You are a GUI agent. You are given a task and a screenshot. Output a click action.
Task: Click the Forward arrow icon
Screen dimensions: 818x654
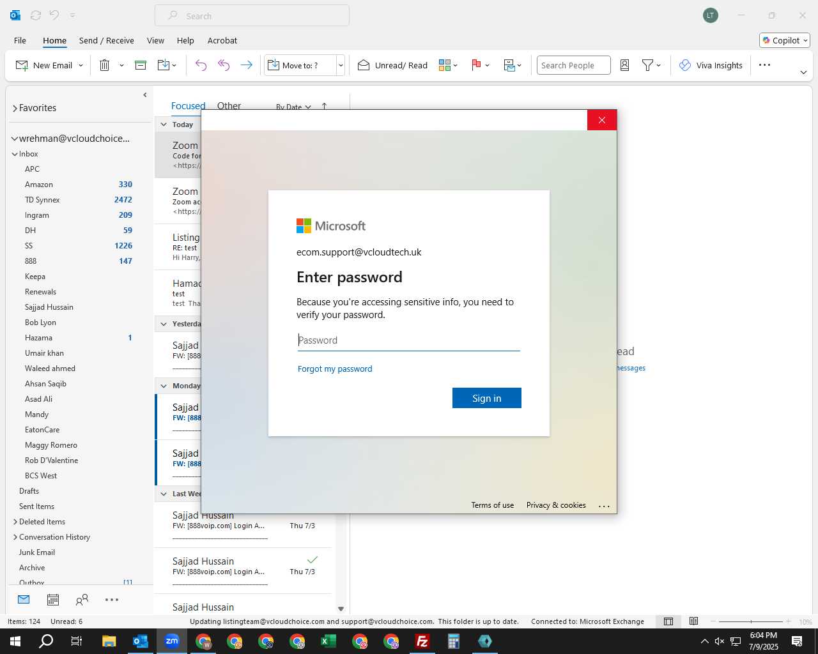tap(246, 65)
